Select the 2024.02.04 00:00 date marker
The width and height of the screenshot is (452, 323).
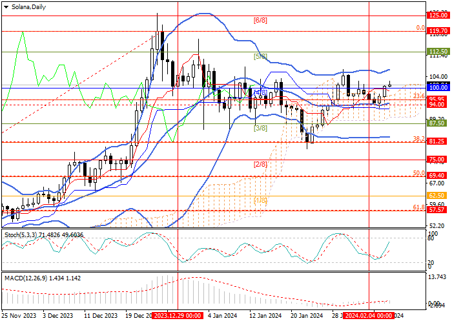point(369,315)
